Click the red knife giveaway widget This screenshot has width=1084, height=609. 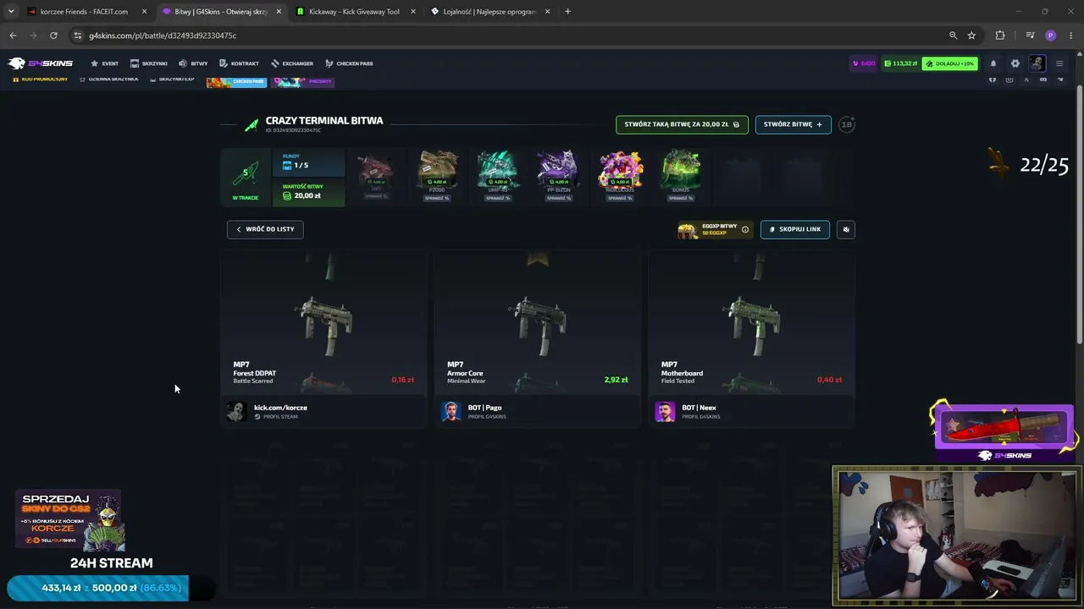tap(1004, 428)
